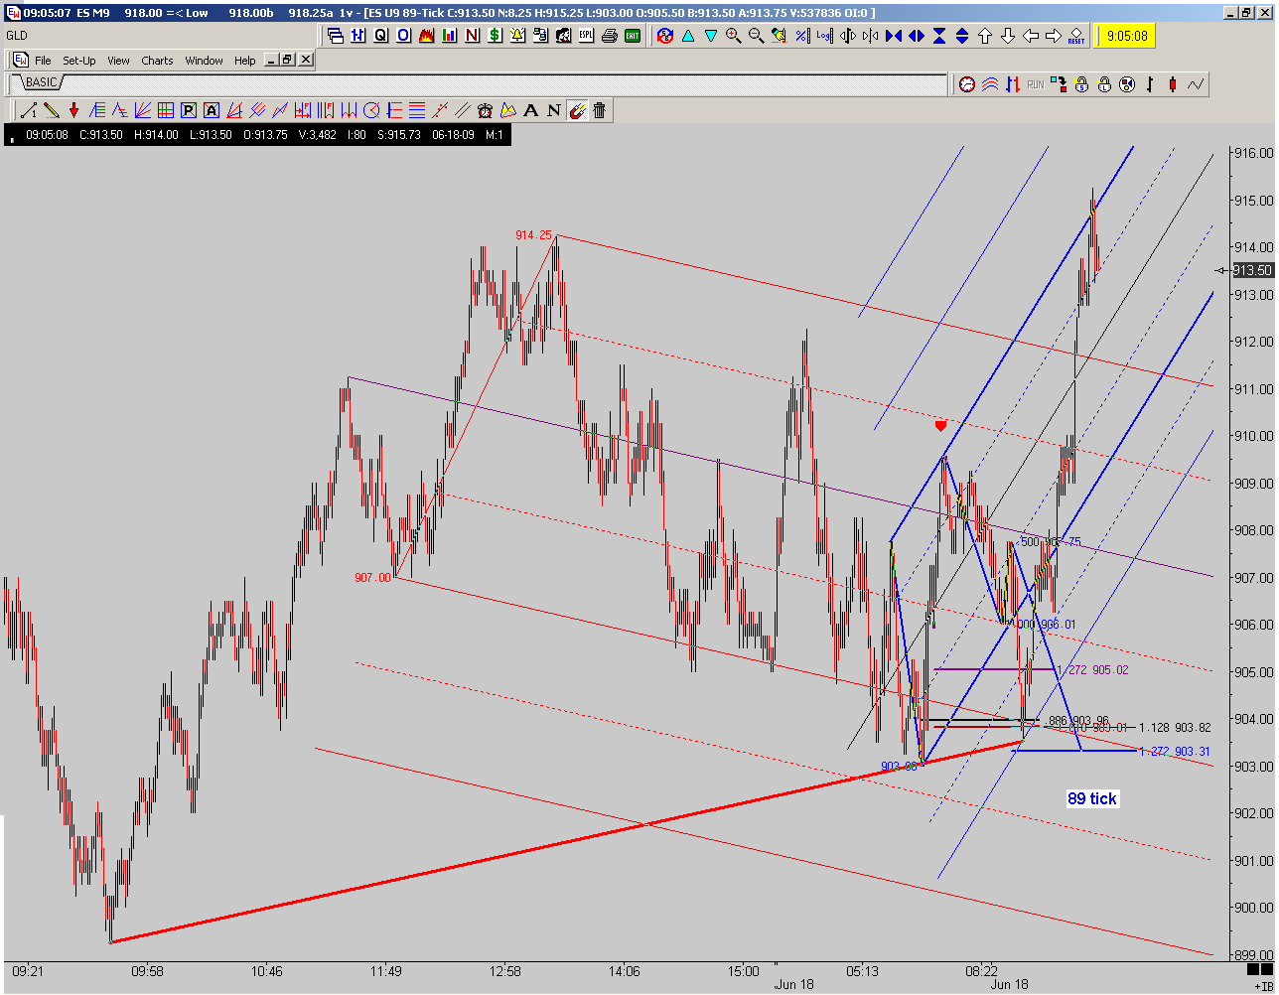Viewport: 1279px width, 995px height.
Task: Click the cyan up triangle icon
Action: (687, 36)
